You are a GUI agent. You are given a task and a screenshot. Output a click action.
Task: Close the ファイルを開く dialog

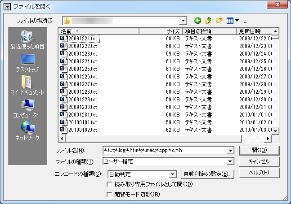pos(277,4)
